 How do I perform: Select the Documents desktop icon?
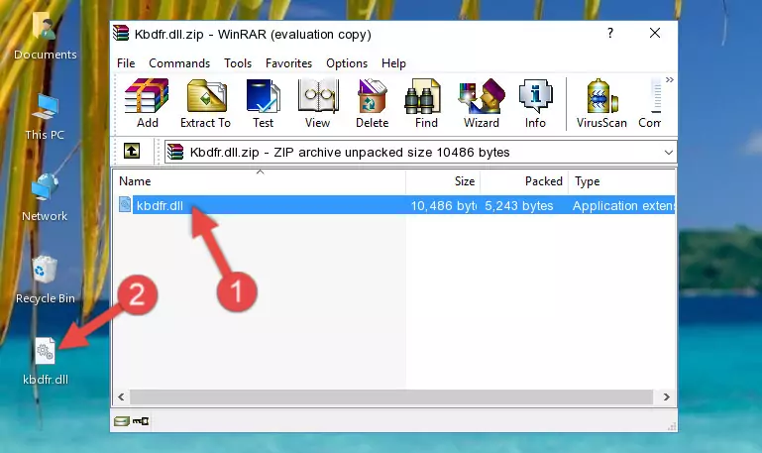[x=46, y=37]
